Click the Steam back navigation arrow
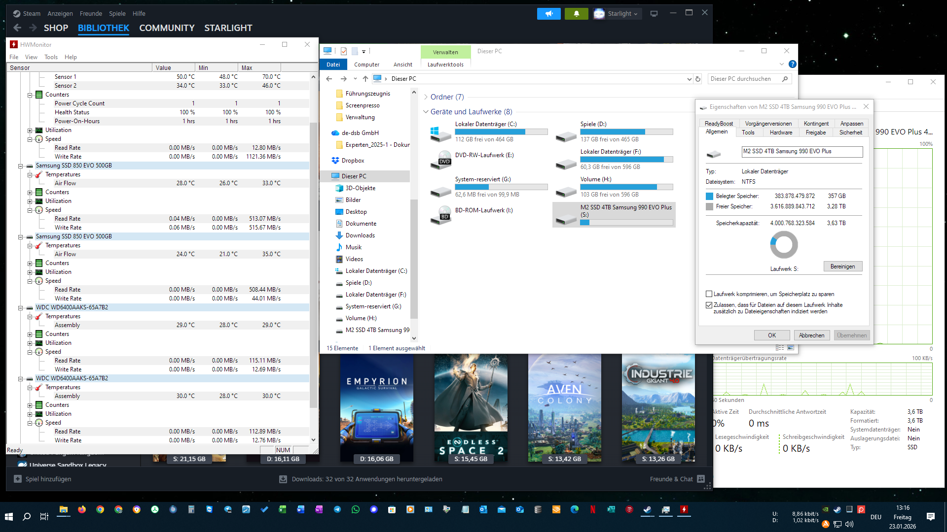947x532 pixels. 18,28
